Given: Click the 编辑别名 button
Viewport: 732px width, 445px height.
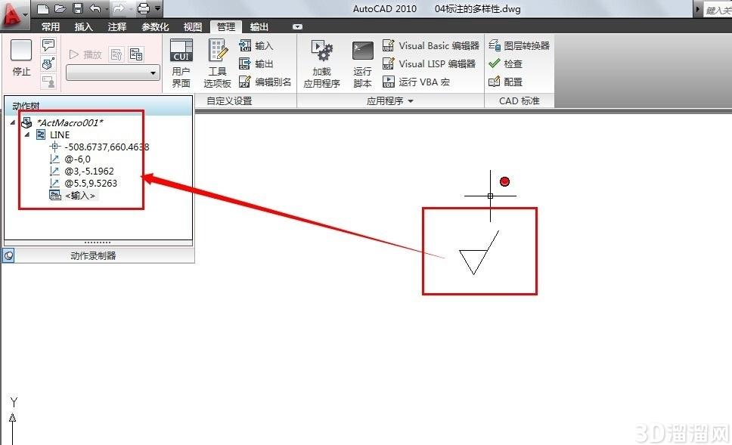Looking at the screenshot, I should [265, 82].
